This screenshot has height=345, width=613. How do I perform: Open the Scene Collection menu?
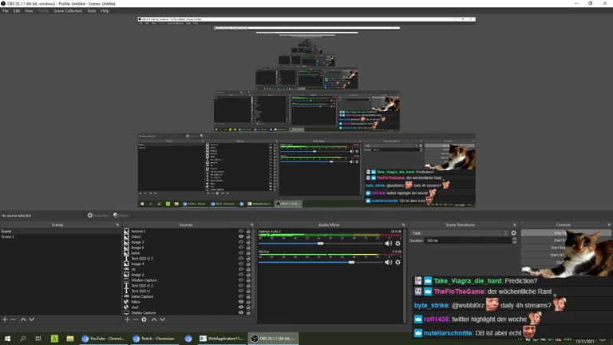(68, 11)
